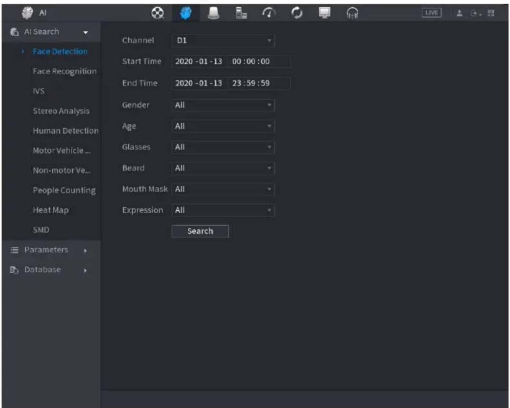This screenshot has width=510, height=408.
Task: Click the AI Search magnifier icon
Action: [15, 32]
